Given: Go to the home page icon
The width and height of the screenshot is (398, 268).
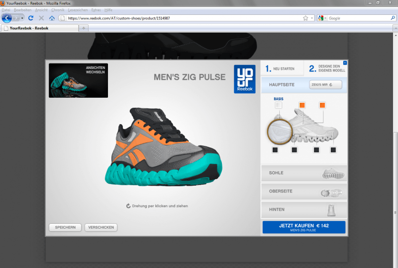Looking at the screenshot, I should (52, 18).
